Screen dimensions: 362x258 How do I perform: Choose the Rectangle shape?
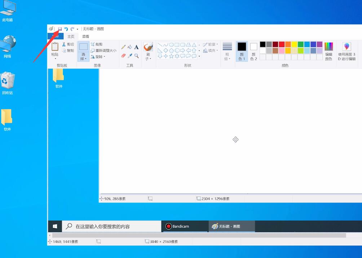click(177, 45)
